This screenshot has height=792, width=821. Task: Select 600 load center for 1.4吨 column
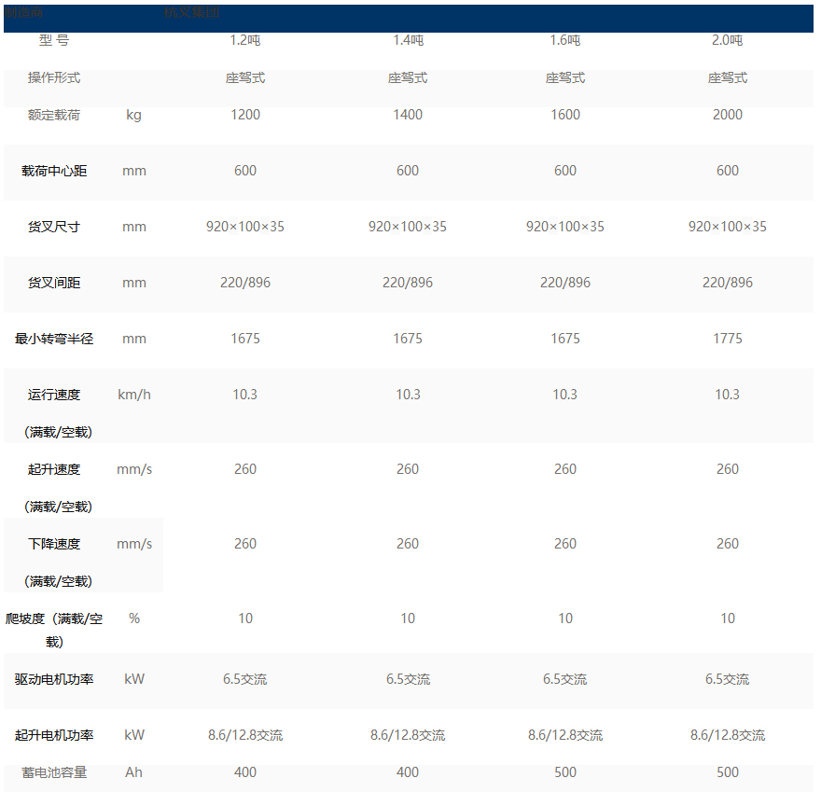click(x=408, y=171)
